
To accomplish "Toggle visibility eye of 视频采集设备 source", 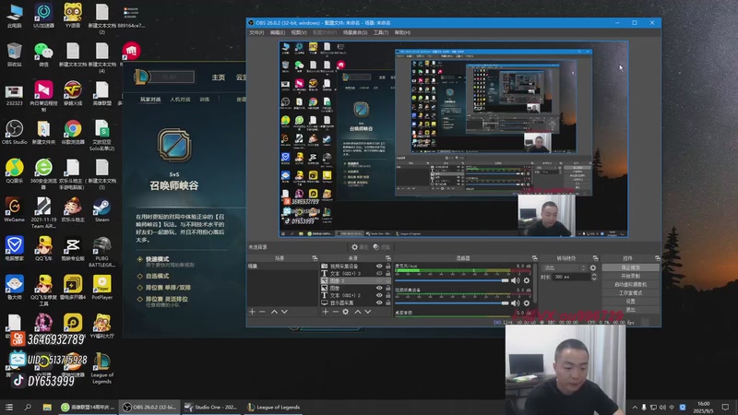I will (379, 266).
